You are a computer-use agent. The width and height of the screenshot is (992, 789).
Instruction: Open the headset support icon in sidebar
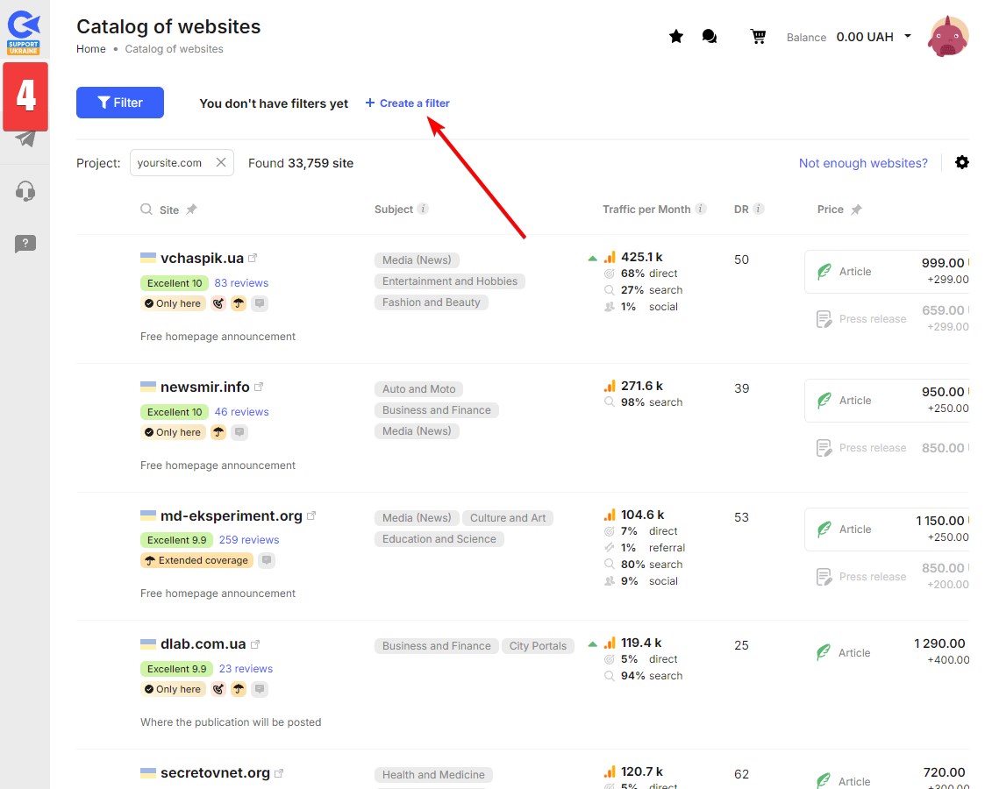click(x=25, y=191)
